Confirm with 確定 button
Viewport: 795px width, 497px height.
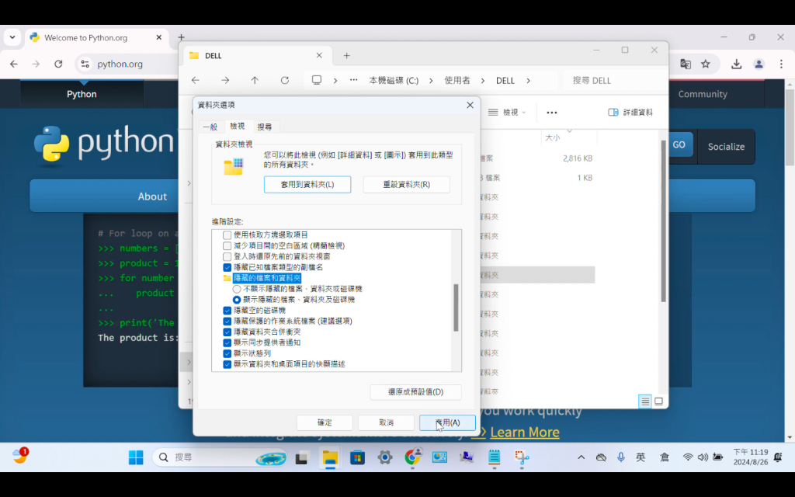(325, 422)
